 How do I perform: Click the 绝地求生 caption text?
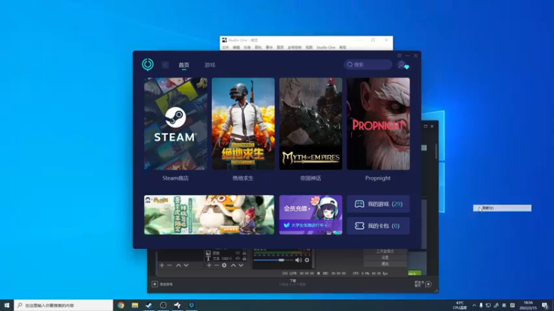pos(243,178)
